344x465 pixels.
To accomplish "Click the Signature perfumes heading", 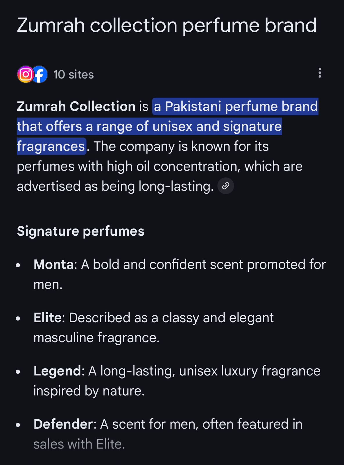I will coord(80,231).
